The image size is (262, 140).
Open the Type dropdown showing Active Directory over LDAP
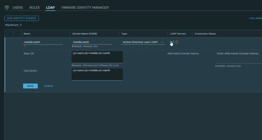[143, 42]
